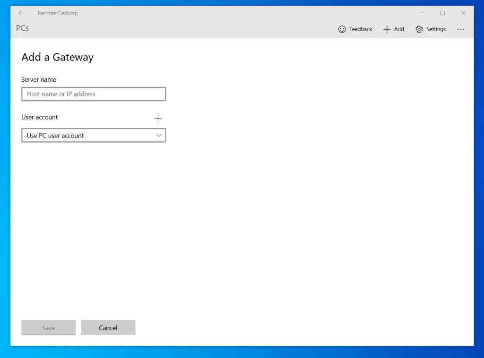Click the plus icon next to User account
The image size is (484, 358).
click(158, 118)
